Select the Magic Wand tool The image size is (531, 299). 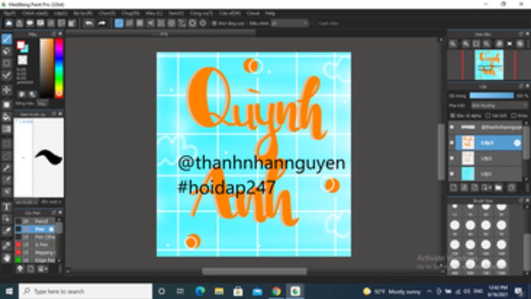[6, 169]
